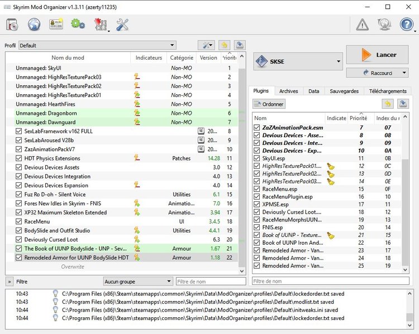Click the Ordonner sort button
The image size is (419, 334).
269,104
